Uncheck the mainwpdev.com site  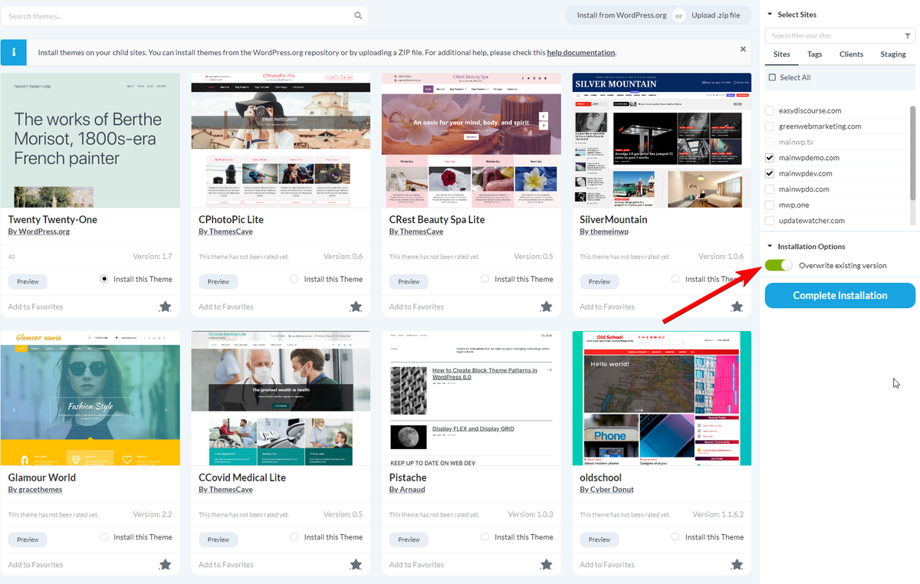pyautogui.click(x=770, y=173)
